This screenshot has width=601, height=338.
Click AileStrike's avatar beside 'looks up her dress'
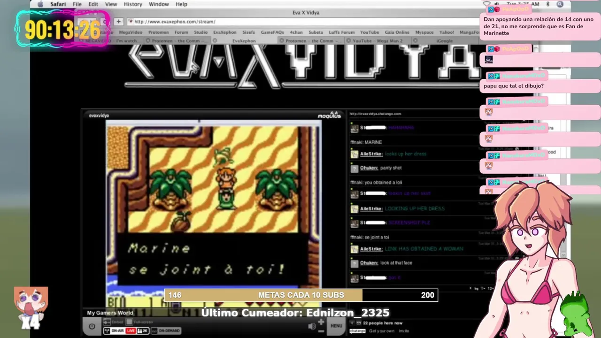[354, 154]
